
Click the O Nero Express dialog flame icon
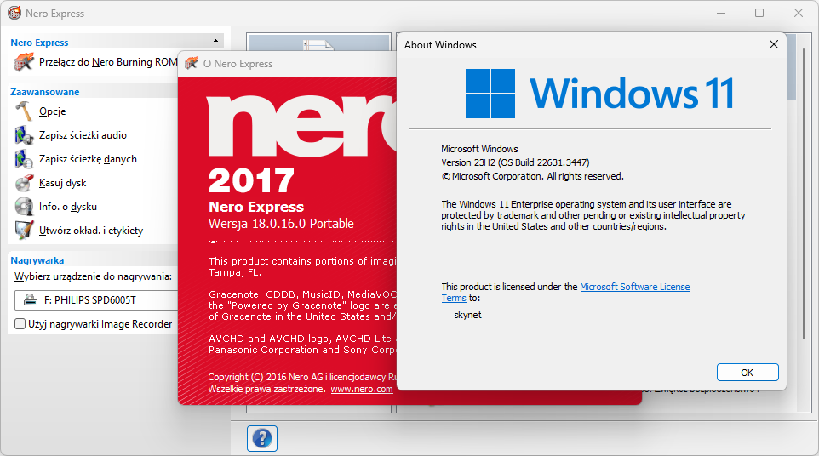pyautogui.click(x=192, y=63)
